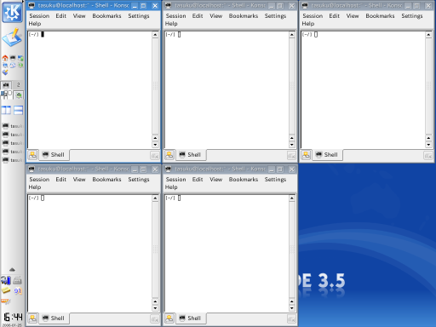Image resolution: width=436 pixels, height=327 pixels.
Task: Open the yellow notes icon in the tray
Action: [6, 290]
